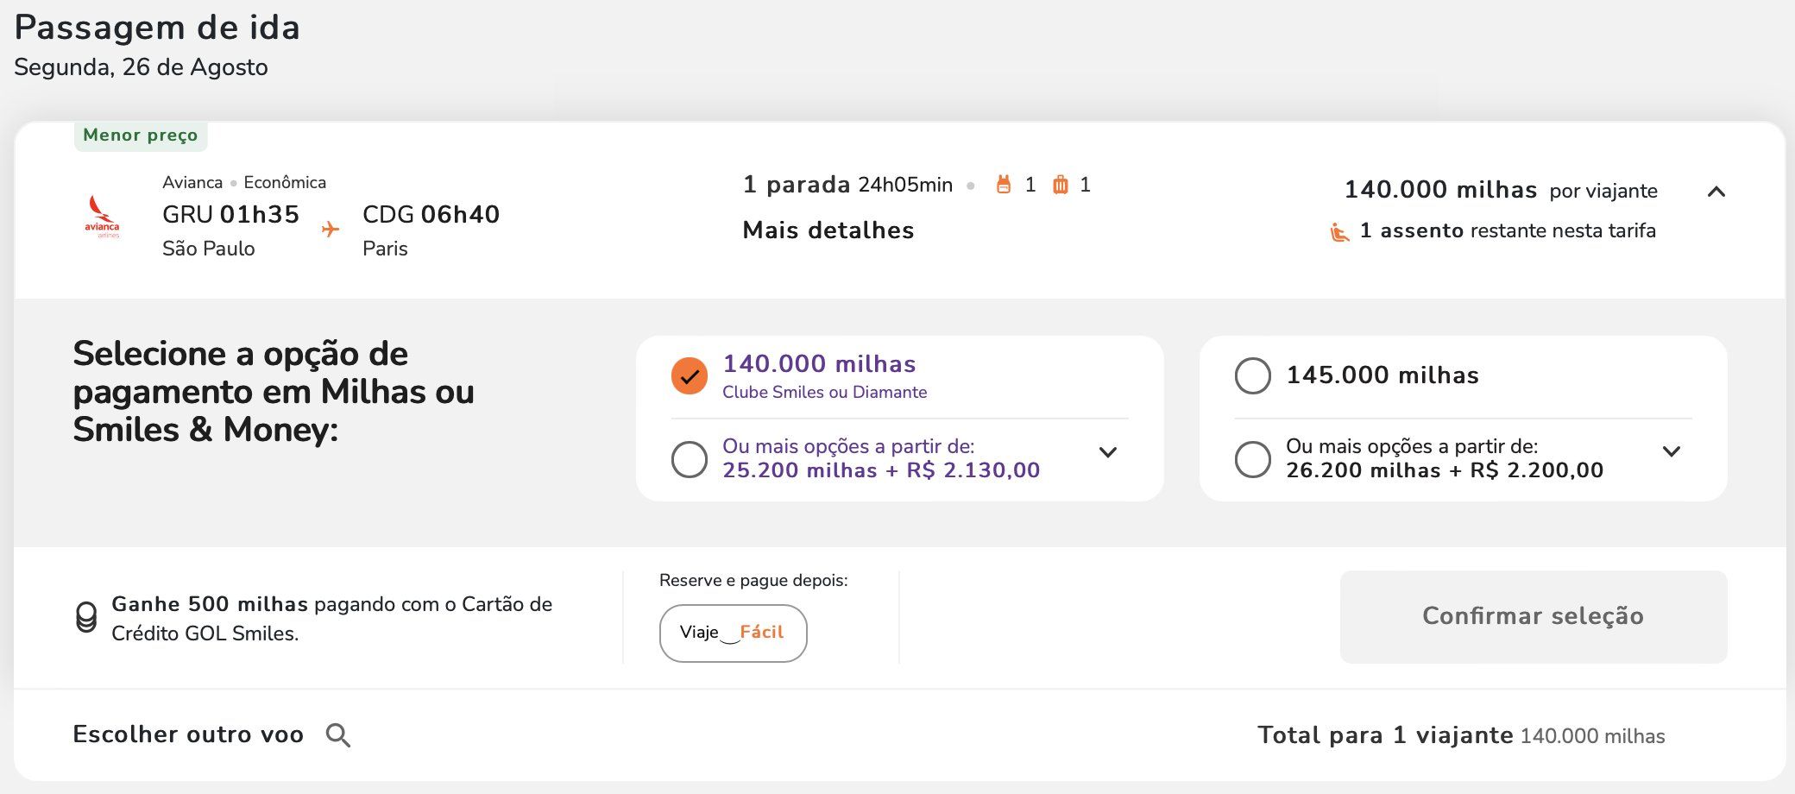Screen dimensions: 1795x794
Task: Click the magnifier icon beside Escolher outro voo
Action: tap(337, 735)
